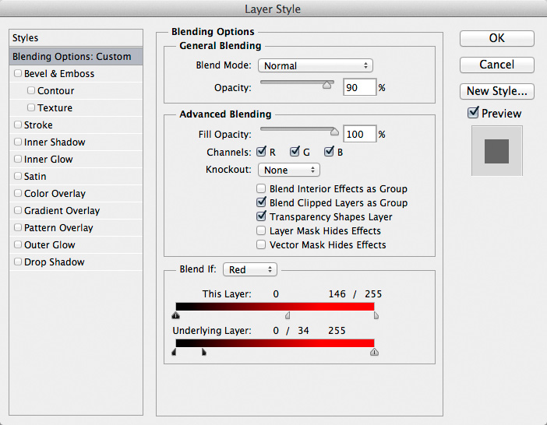Open the Knockout dropdown

pos(289,170)
